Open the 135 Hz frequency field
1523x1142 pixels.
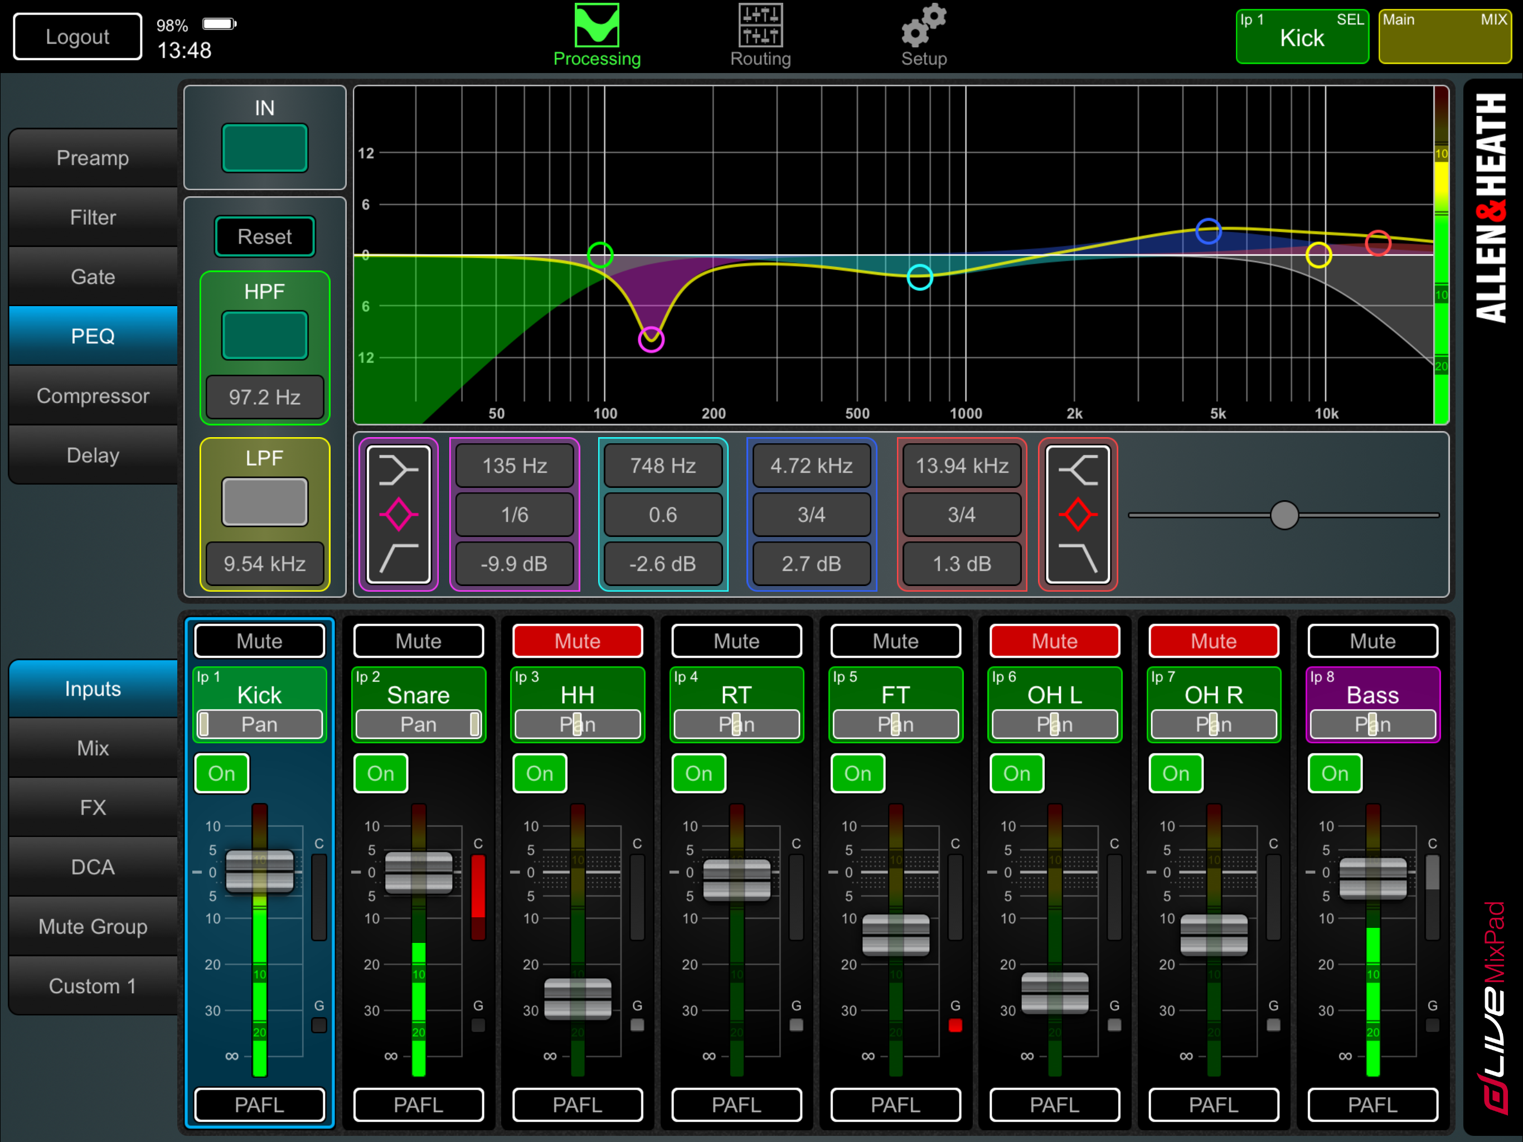click(515, 466)
